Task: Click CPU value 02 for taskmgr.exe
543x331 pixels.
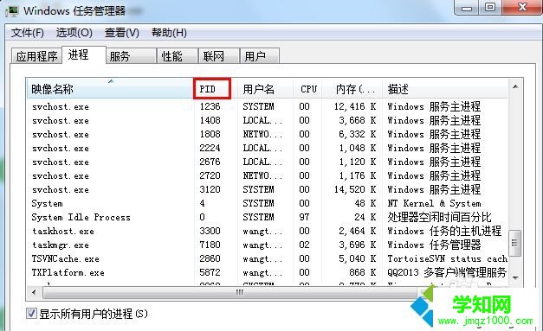Action: click(x=304, y=245)
